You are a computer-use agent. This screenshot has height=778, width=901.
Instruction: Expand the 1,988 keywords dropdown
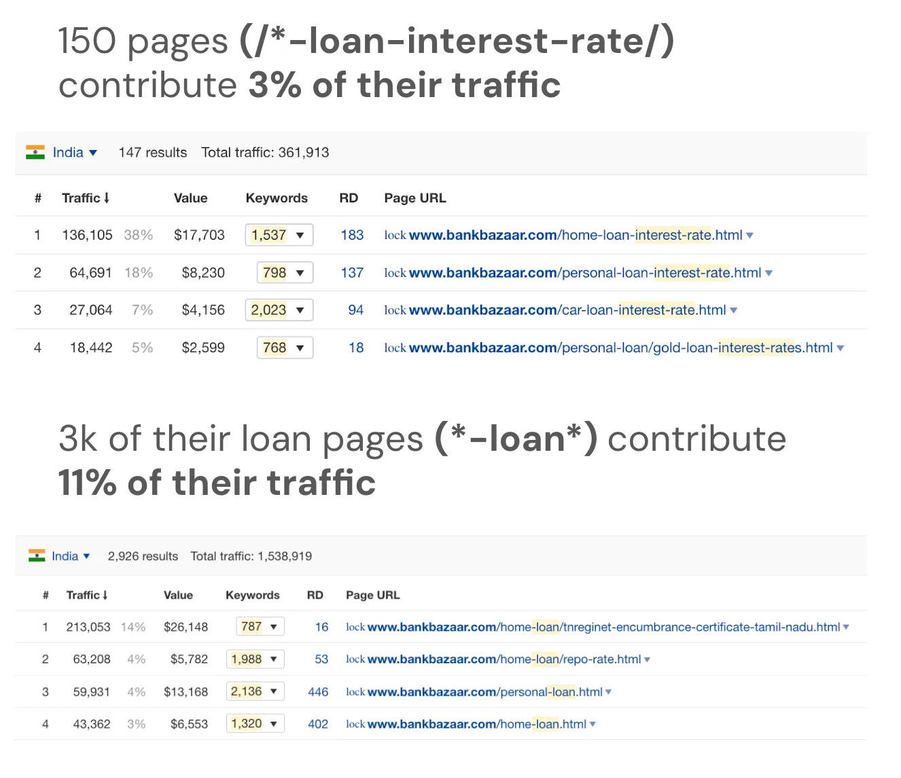tap(255, 659)
